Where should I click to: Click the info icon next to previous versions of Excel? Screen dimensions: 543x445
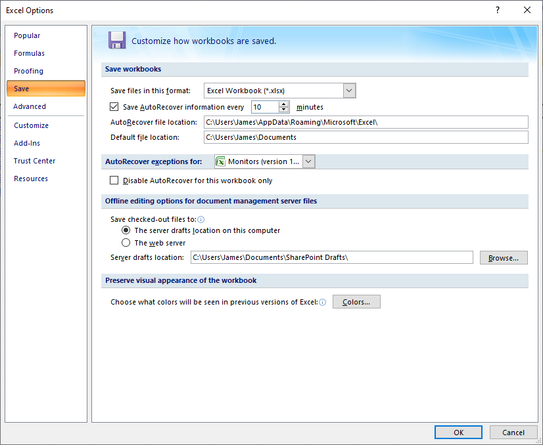pos(322,302)
